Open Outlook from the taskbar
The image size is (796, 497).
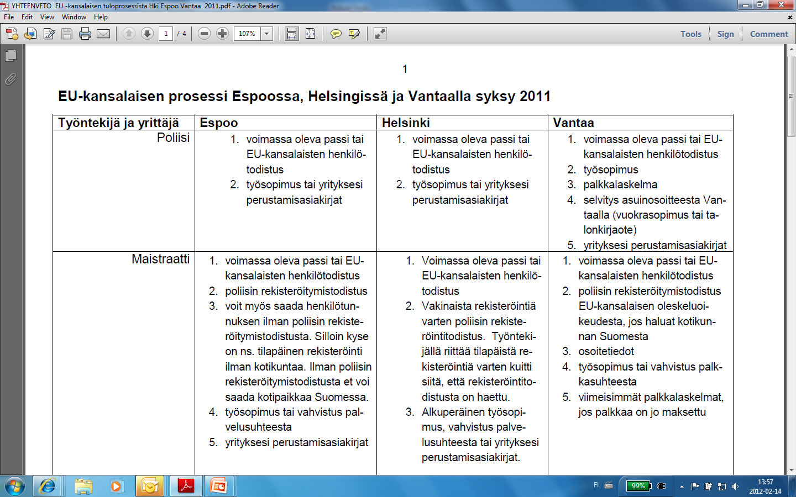point(150,486)
